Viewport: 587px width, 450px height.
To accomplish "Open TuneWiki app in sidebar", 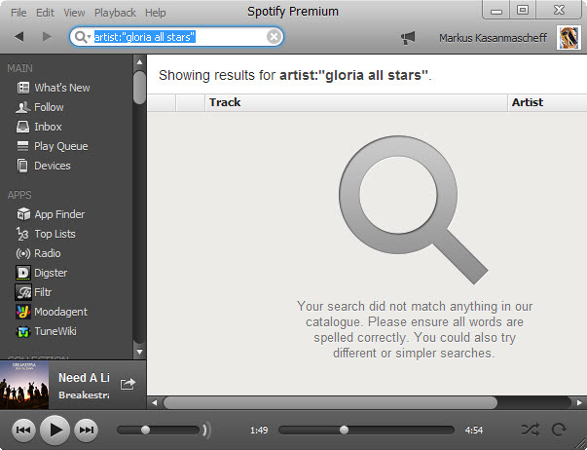I will coord(55,331).
